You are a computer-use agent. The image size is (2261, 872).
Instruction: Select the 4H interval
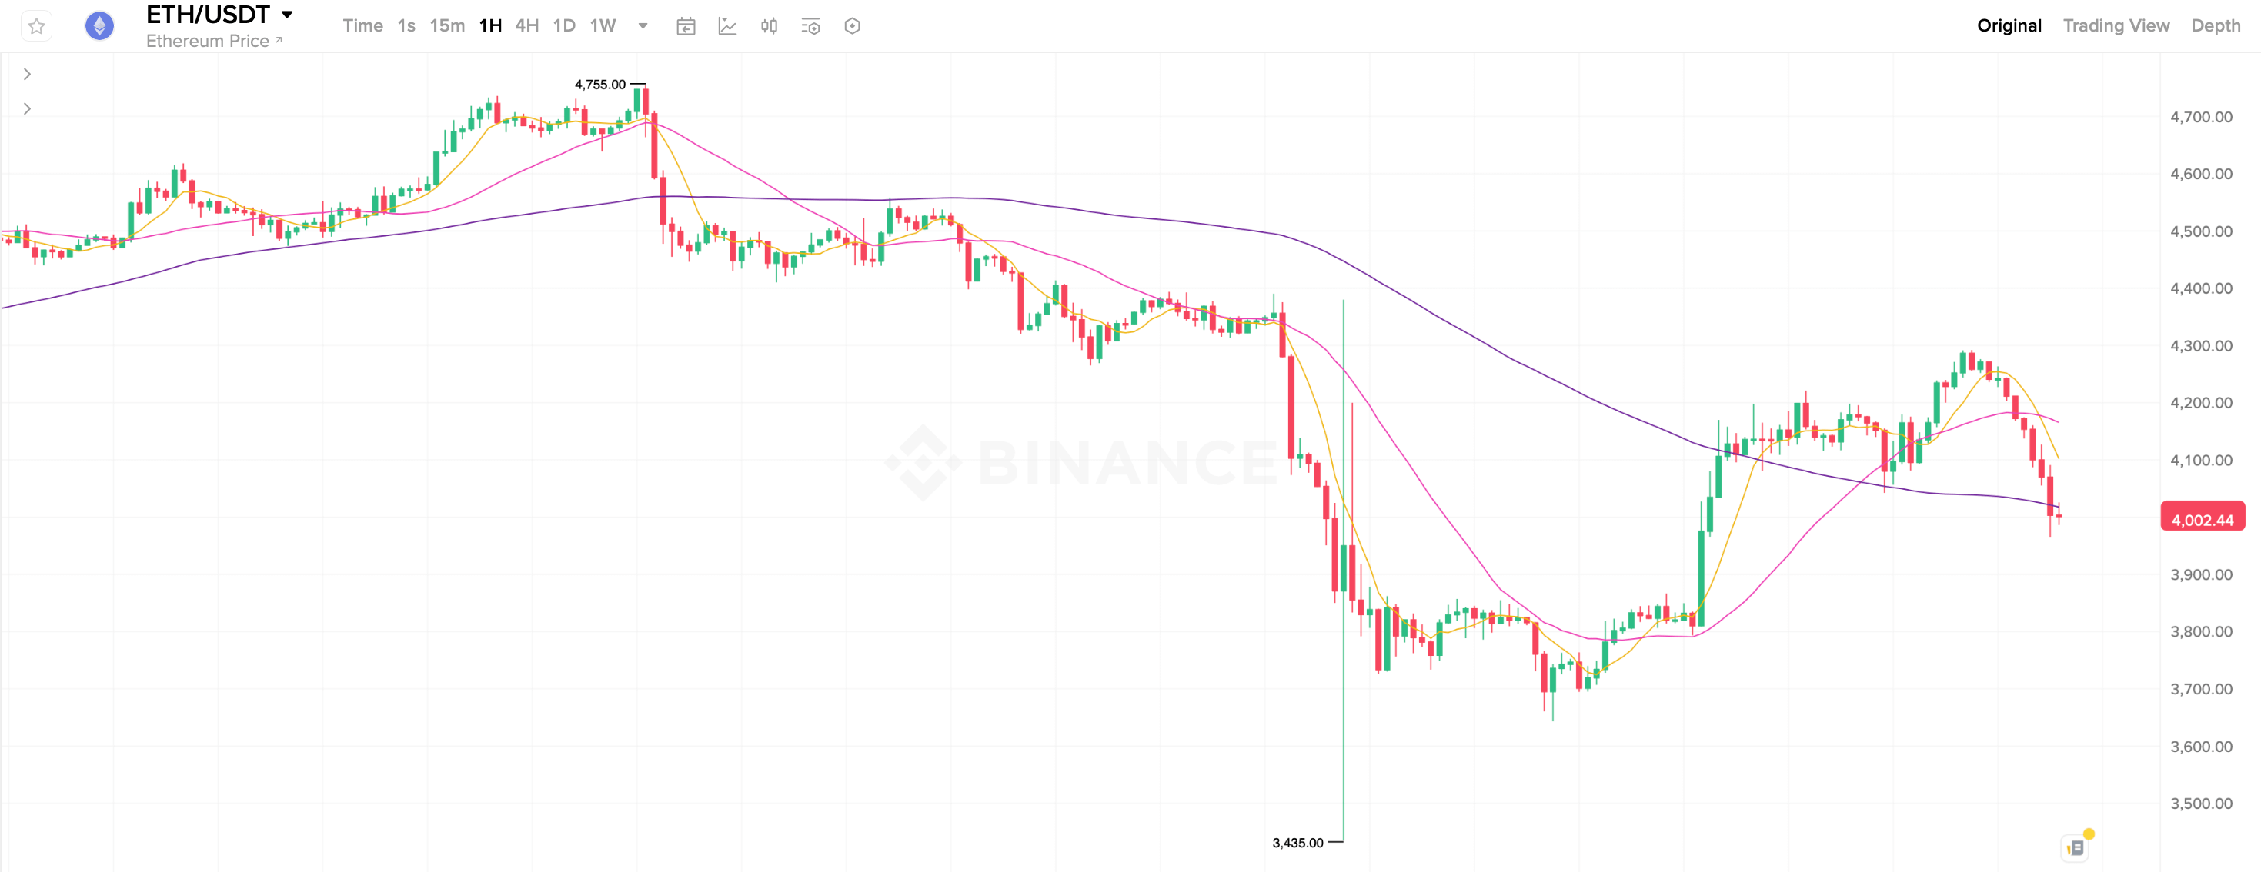526,26
